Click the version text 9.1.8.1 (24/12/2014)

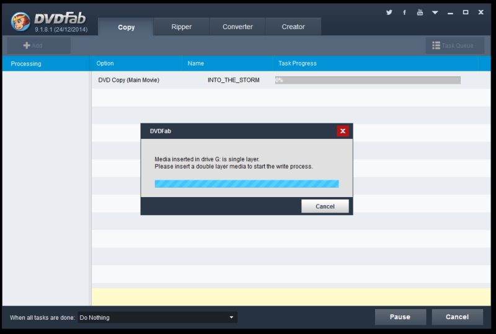pos(61,30)
